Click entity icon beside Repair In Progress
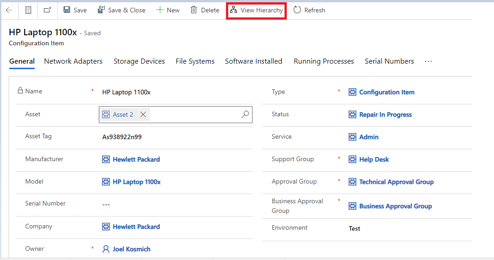 click(x=353, y=115)
